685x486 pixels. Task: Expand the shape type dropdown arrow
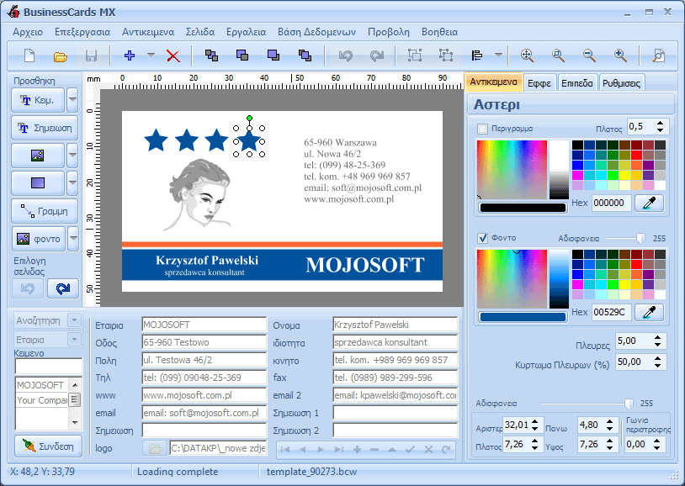pos(72,183)
